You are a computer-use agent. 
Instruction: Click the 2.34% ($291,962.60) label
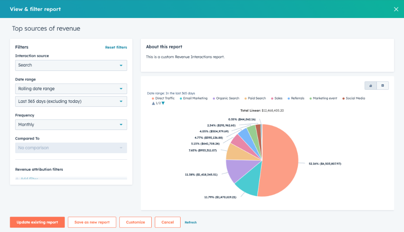221,126
